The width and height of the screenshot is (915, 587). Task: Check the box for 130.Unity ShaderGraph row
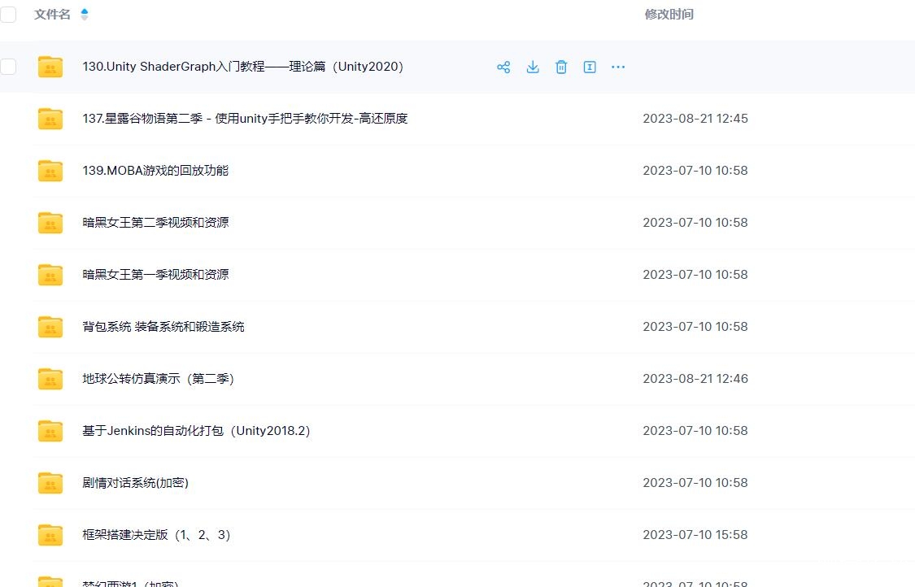pyautogui.click(x=8, y=67)
